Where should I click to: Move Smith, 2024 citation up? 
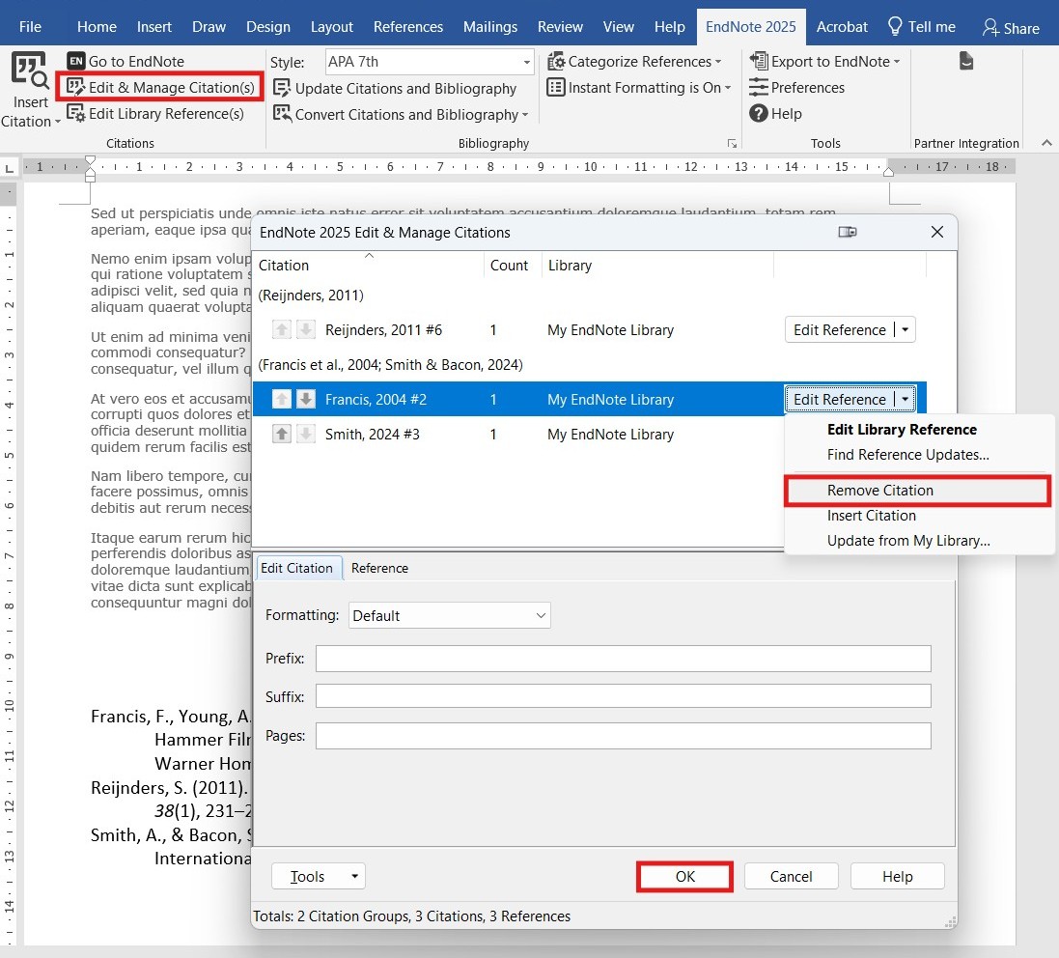282,434
